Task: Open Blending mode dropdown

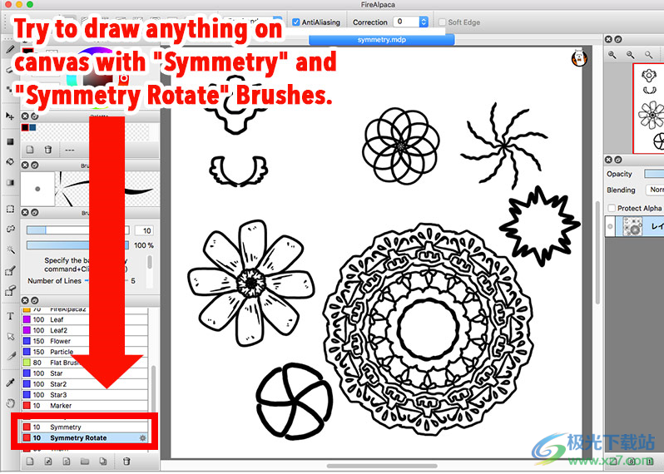Action: (655, 190)
